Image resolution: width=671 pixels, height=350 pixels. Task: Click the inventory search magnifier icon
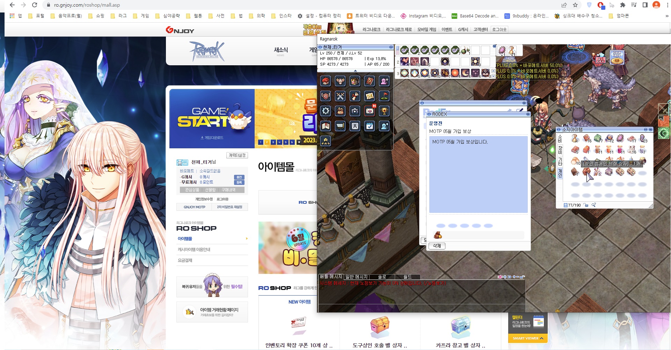593,205
